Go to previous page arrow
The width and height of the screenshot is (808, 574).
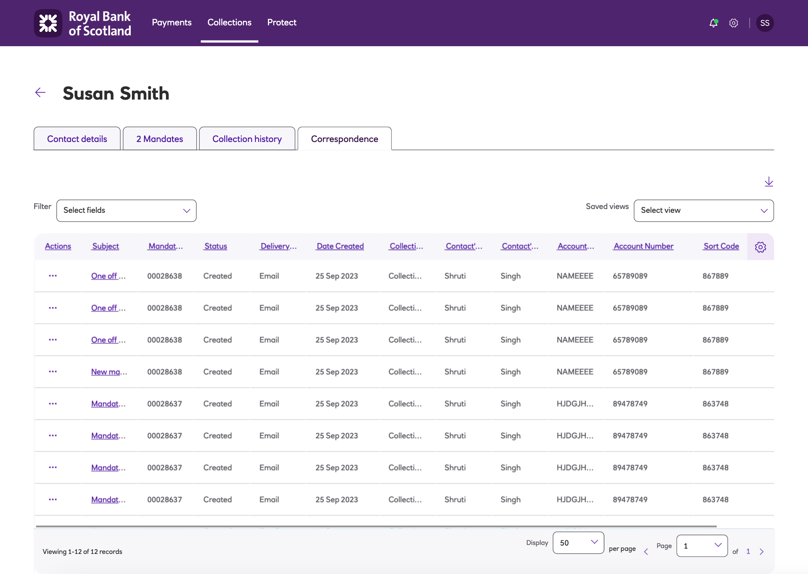click(x=646, y=552)
